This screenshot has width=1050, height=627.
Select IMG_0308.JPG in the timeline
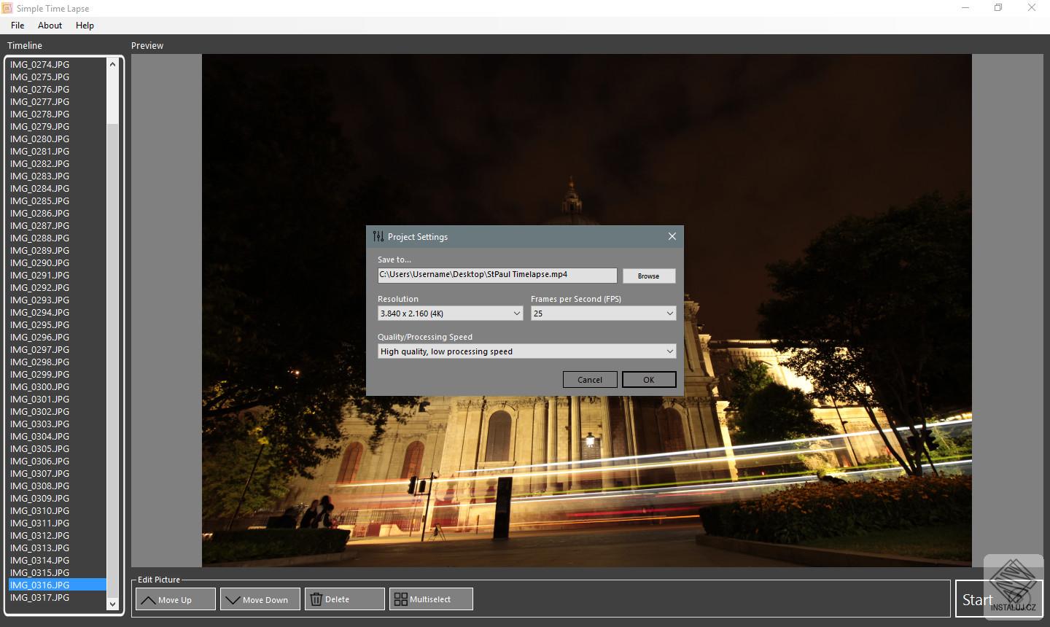(58, 486)
